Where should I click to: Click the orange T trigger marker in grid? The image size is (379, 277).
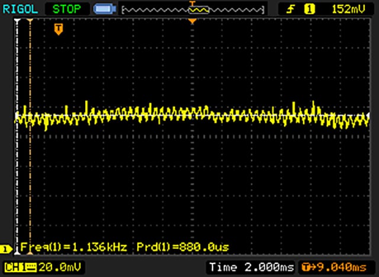point(59,29)
